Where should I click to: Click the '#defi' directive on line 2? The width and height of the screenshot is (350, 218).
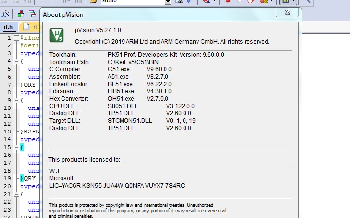point(29,45)
